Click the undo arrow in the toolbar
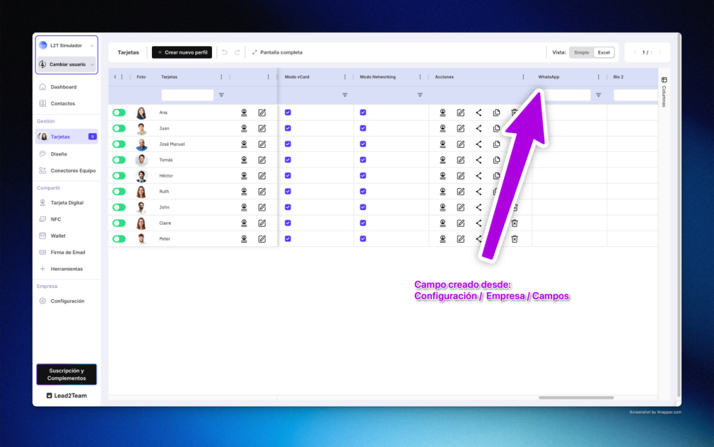The image size is (714, 447). tap(225, 52)
